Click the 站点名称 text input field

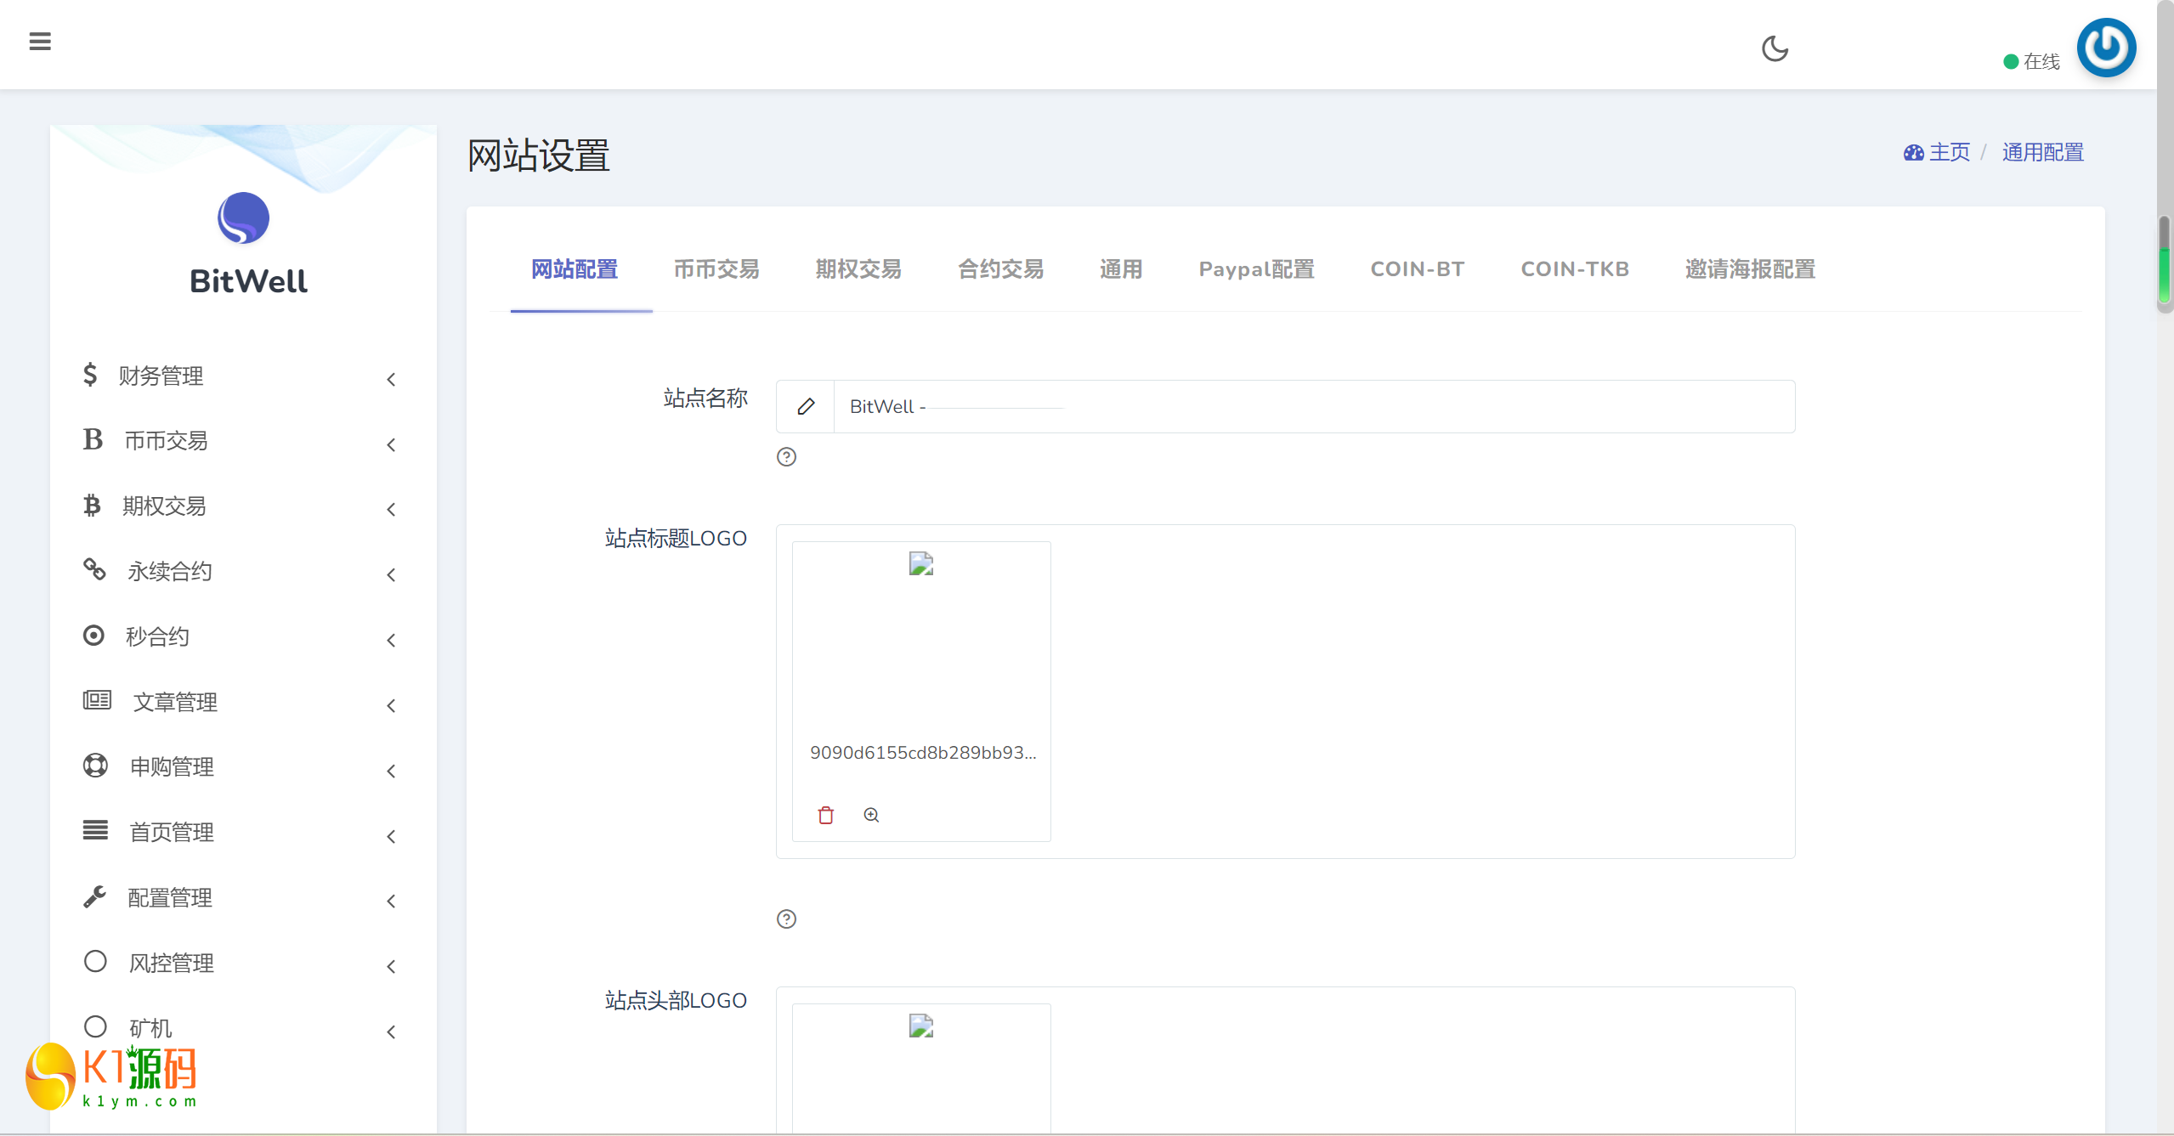[1313, 407]
